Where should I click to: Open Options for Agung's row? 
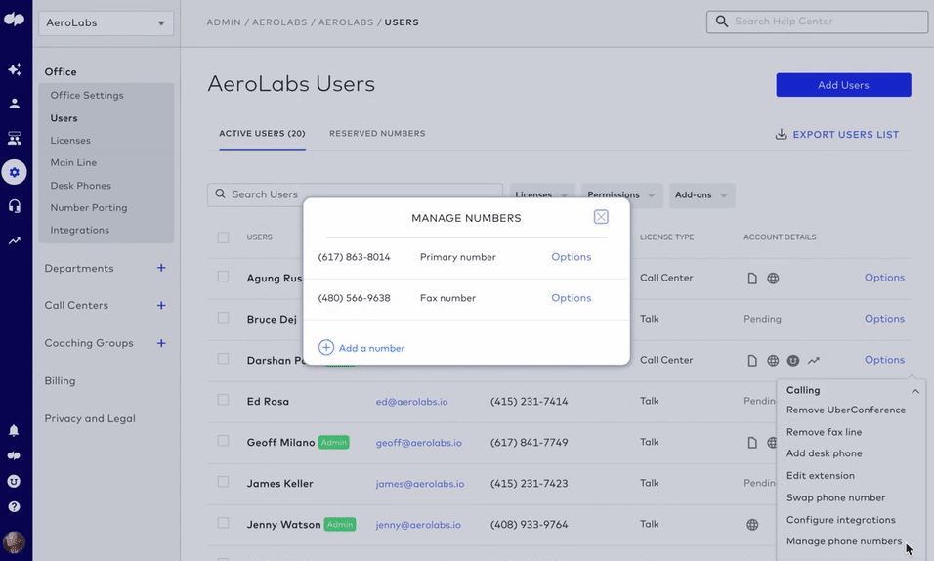(x=884, y=278)
